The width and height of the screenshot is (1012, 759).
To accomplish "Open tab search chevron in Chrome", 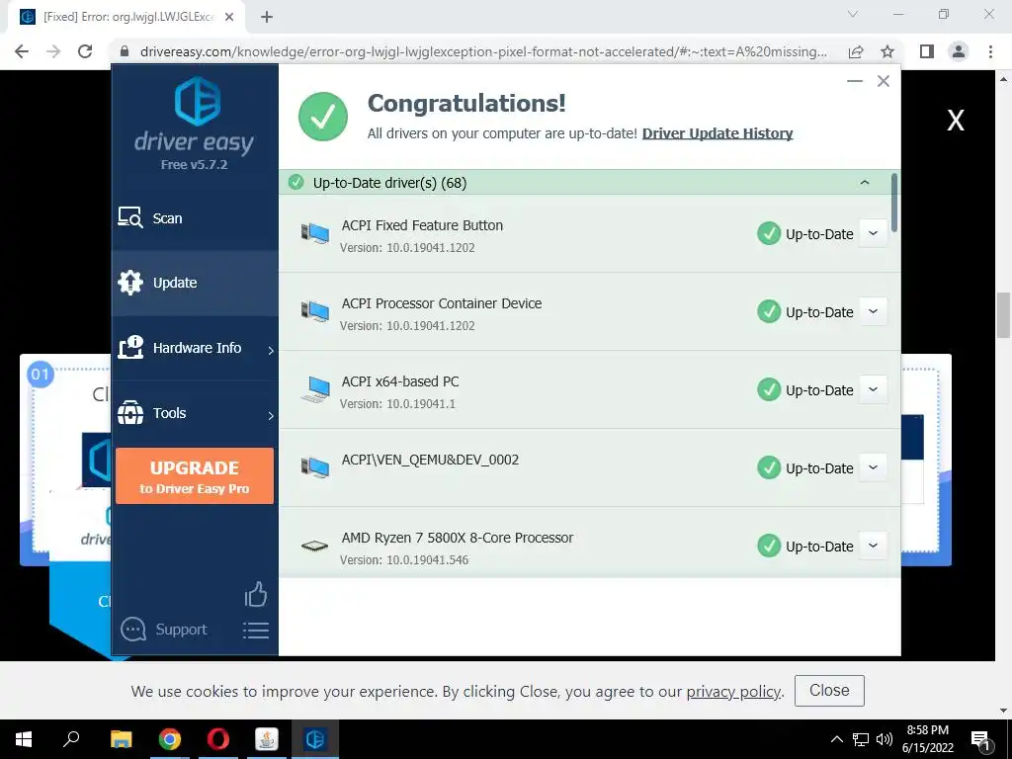I will 853,14.
